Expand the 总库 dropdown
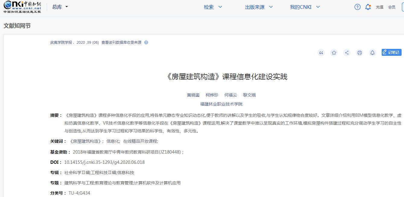Screen dimensions: 404x197 pos(60,7)
